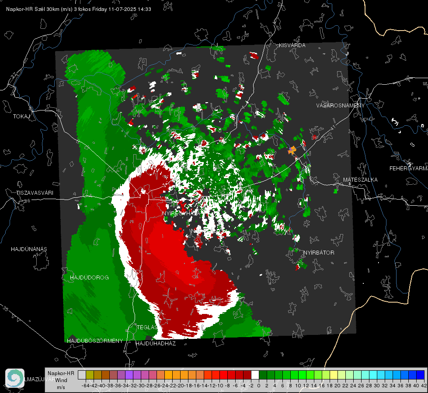Click the KISVÁRDA town label

click(292, 45)
